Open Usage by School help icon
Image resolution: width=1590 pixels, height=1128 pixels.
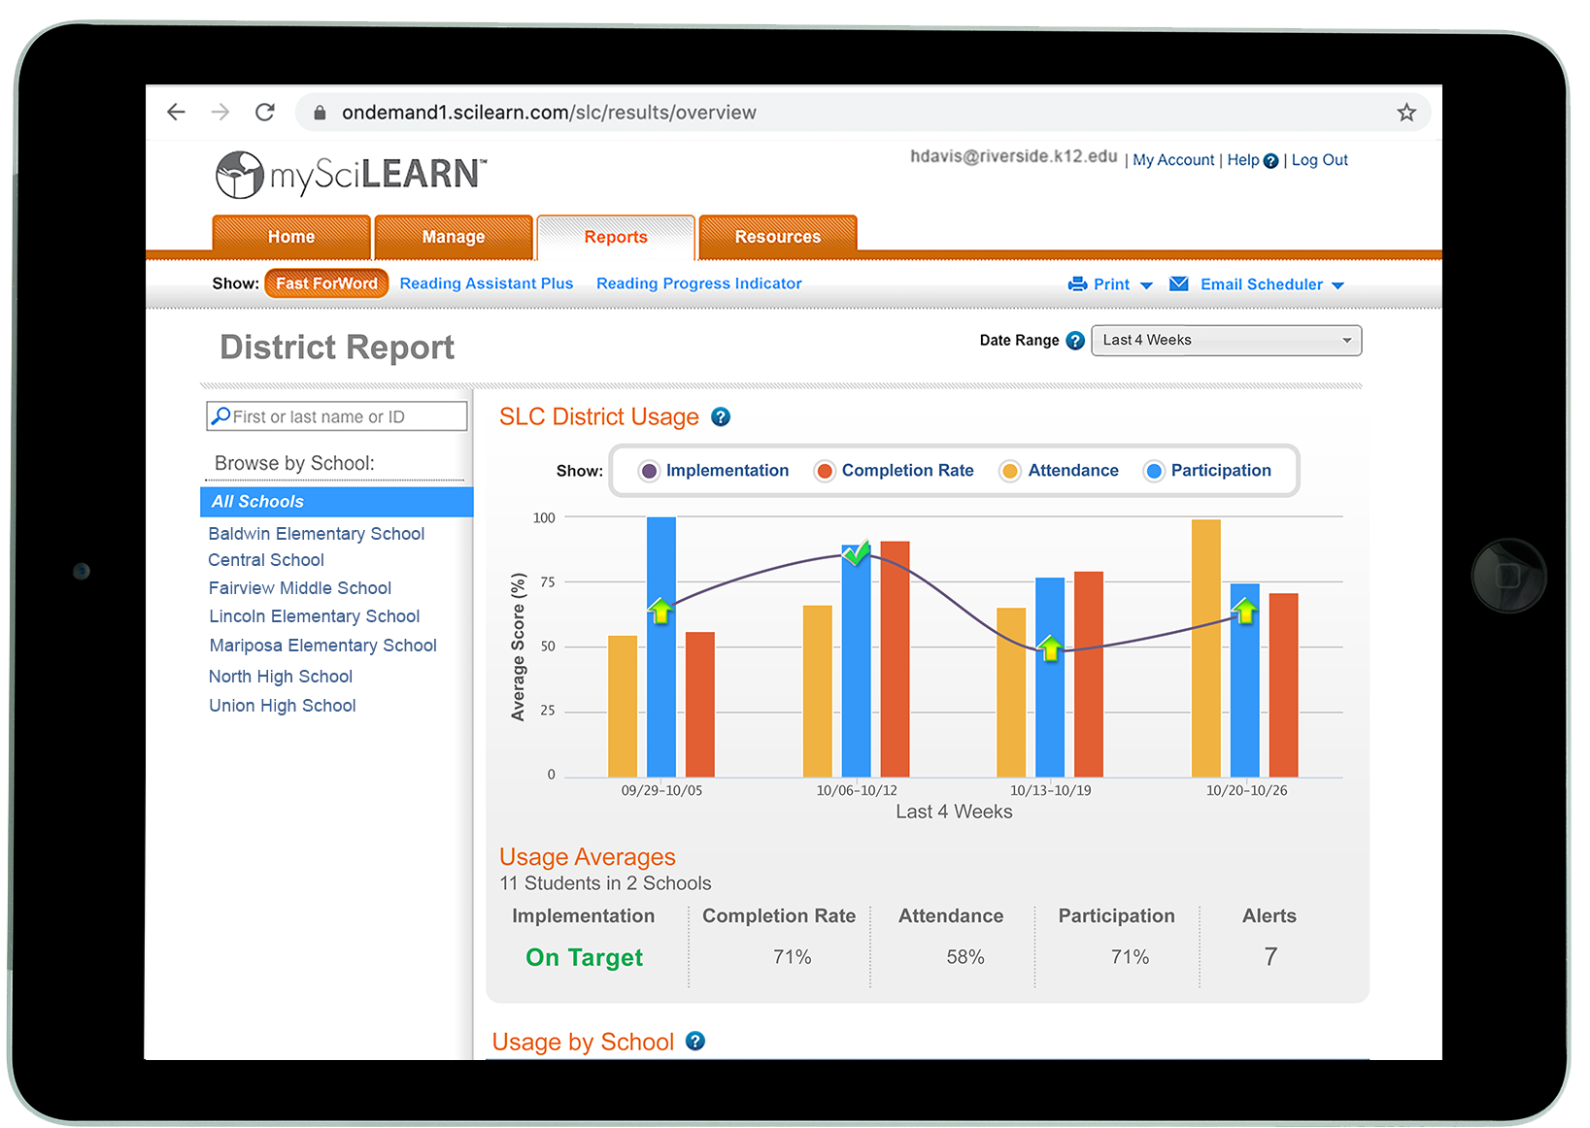[695, 1041]
